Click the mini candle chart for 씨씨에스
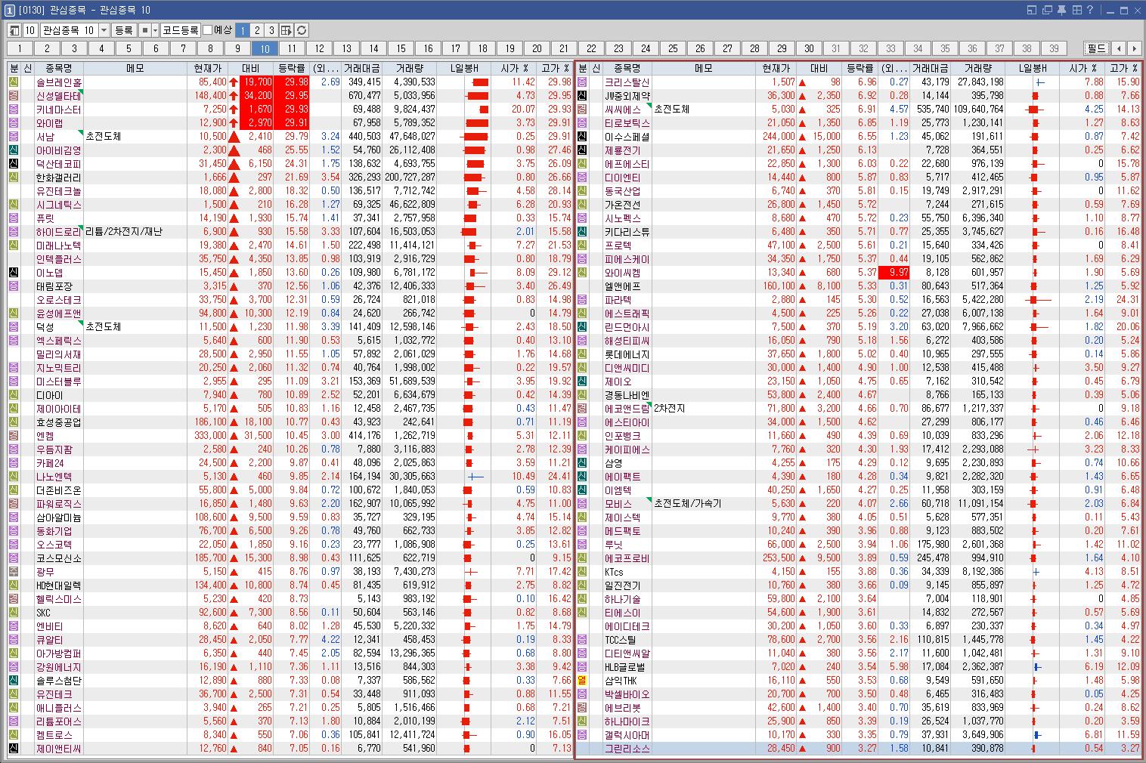 click(1033, 110)
